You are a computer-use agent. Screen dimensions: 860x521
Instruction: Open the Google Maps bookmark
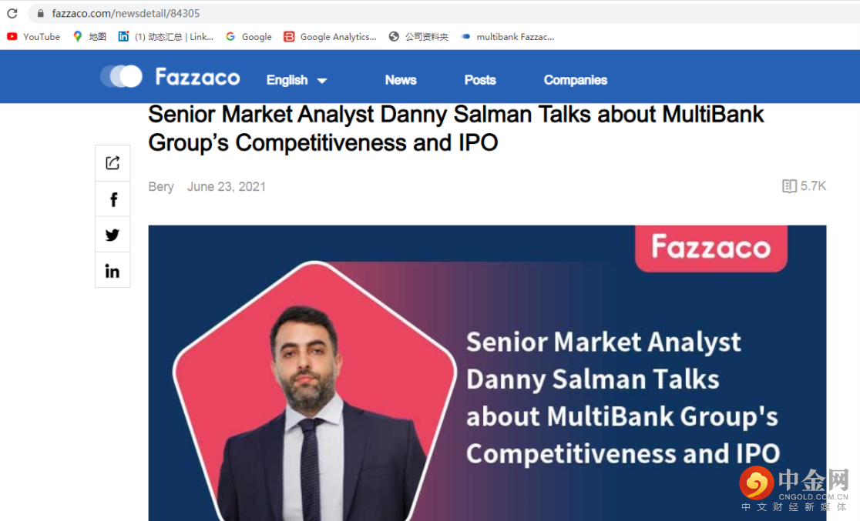pos(89,36)
